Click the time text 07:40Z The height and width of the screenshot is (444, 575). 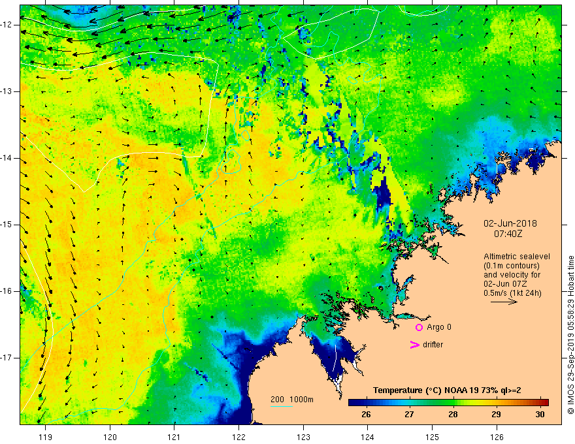(508, 233)
